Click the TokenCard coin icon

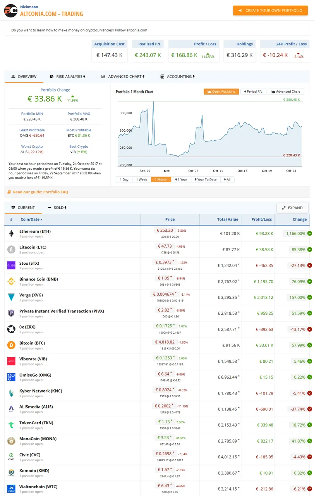[11, 425]
